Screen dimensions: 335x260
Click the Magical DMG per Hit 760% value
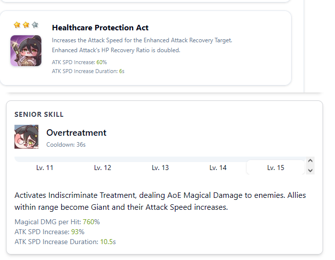pos(91,222)
